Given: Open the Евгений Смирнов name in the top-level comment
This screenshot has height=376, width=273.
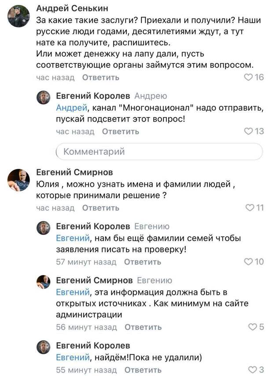Looking at the screenshot, I should 74,172.
